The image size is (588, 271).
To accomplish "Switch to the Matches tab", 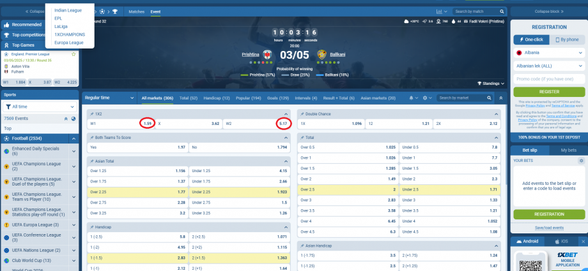I will [137, 11].
